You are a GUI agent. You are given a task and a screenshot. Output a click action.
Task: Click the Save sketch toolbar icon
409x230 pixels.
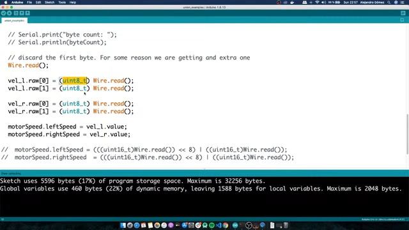click(x=27, y=13)
